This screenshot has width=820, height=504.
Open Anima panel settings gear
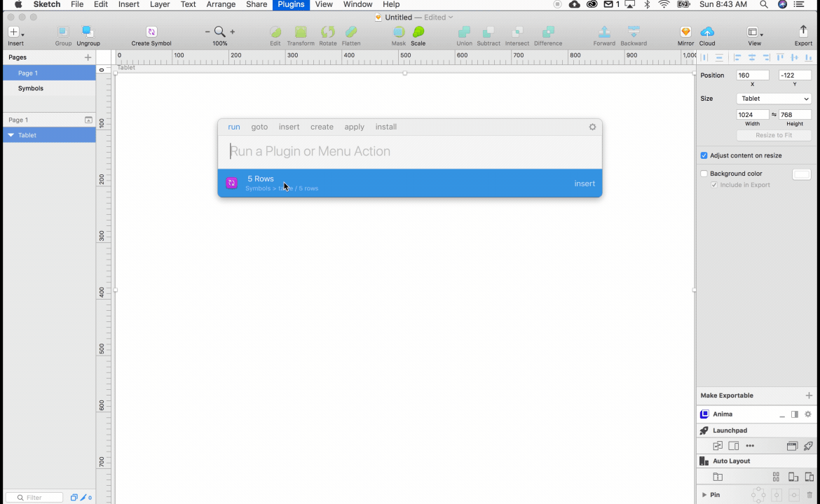[808, 414]
